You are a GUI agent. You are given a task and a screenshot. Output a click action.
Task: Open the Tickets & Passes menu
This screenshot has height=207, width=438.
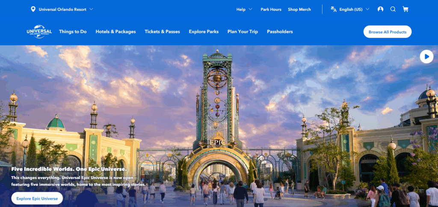click(162, 32)
